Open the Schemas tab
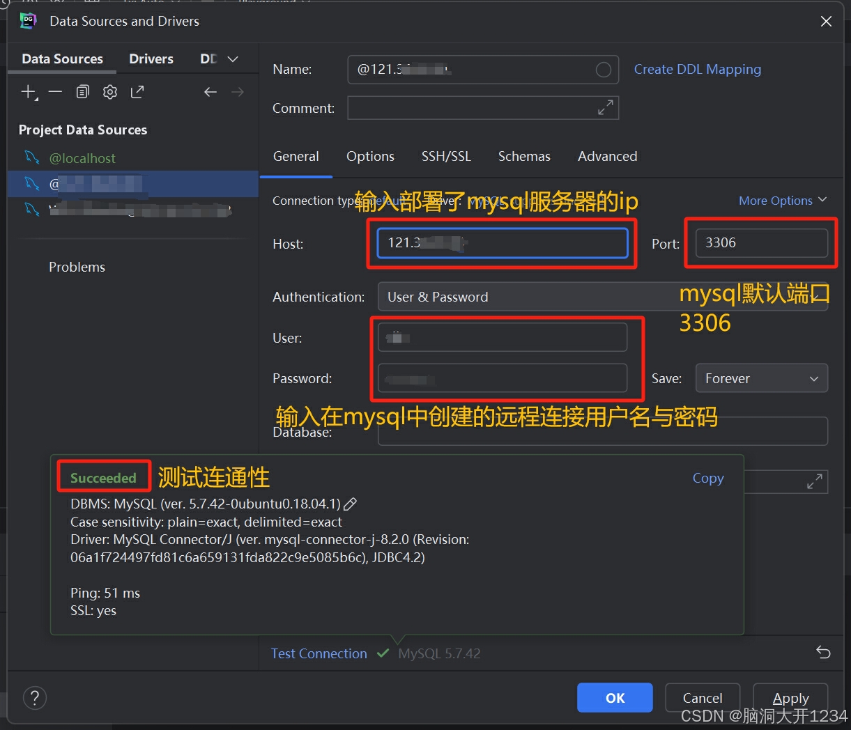 pos(524,157)
